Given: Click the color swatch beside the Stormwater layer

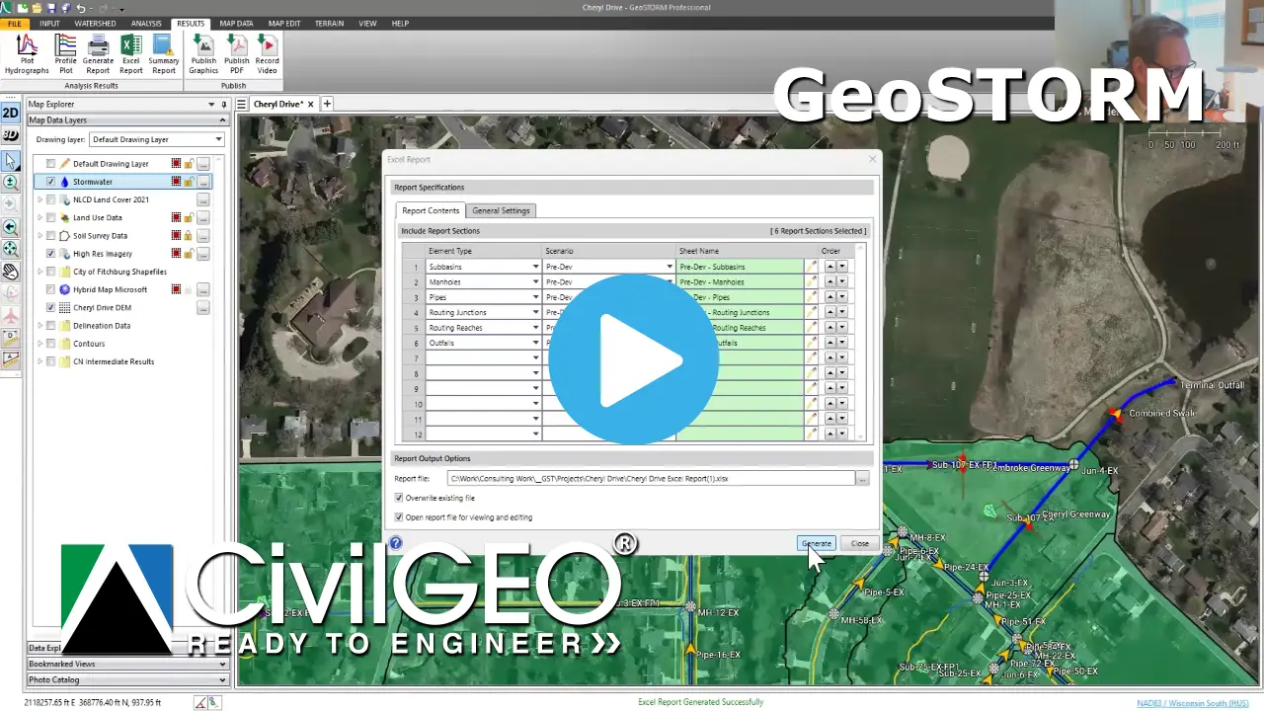Looking at the screenshot, I should 176,182.
